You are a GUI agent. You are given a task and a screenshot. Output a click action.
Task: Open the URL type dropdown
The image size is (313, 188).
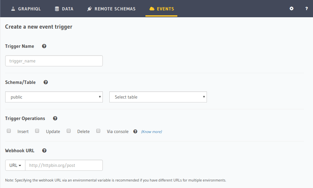point(15,165)
